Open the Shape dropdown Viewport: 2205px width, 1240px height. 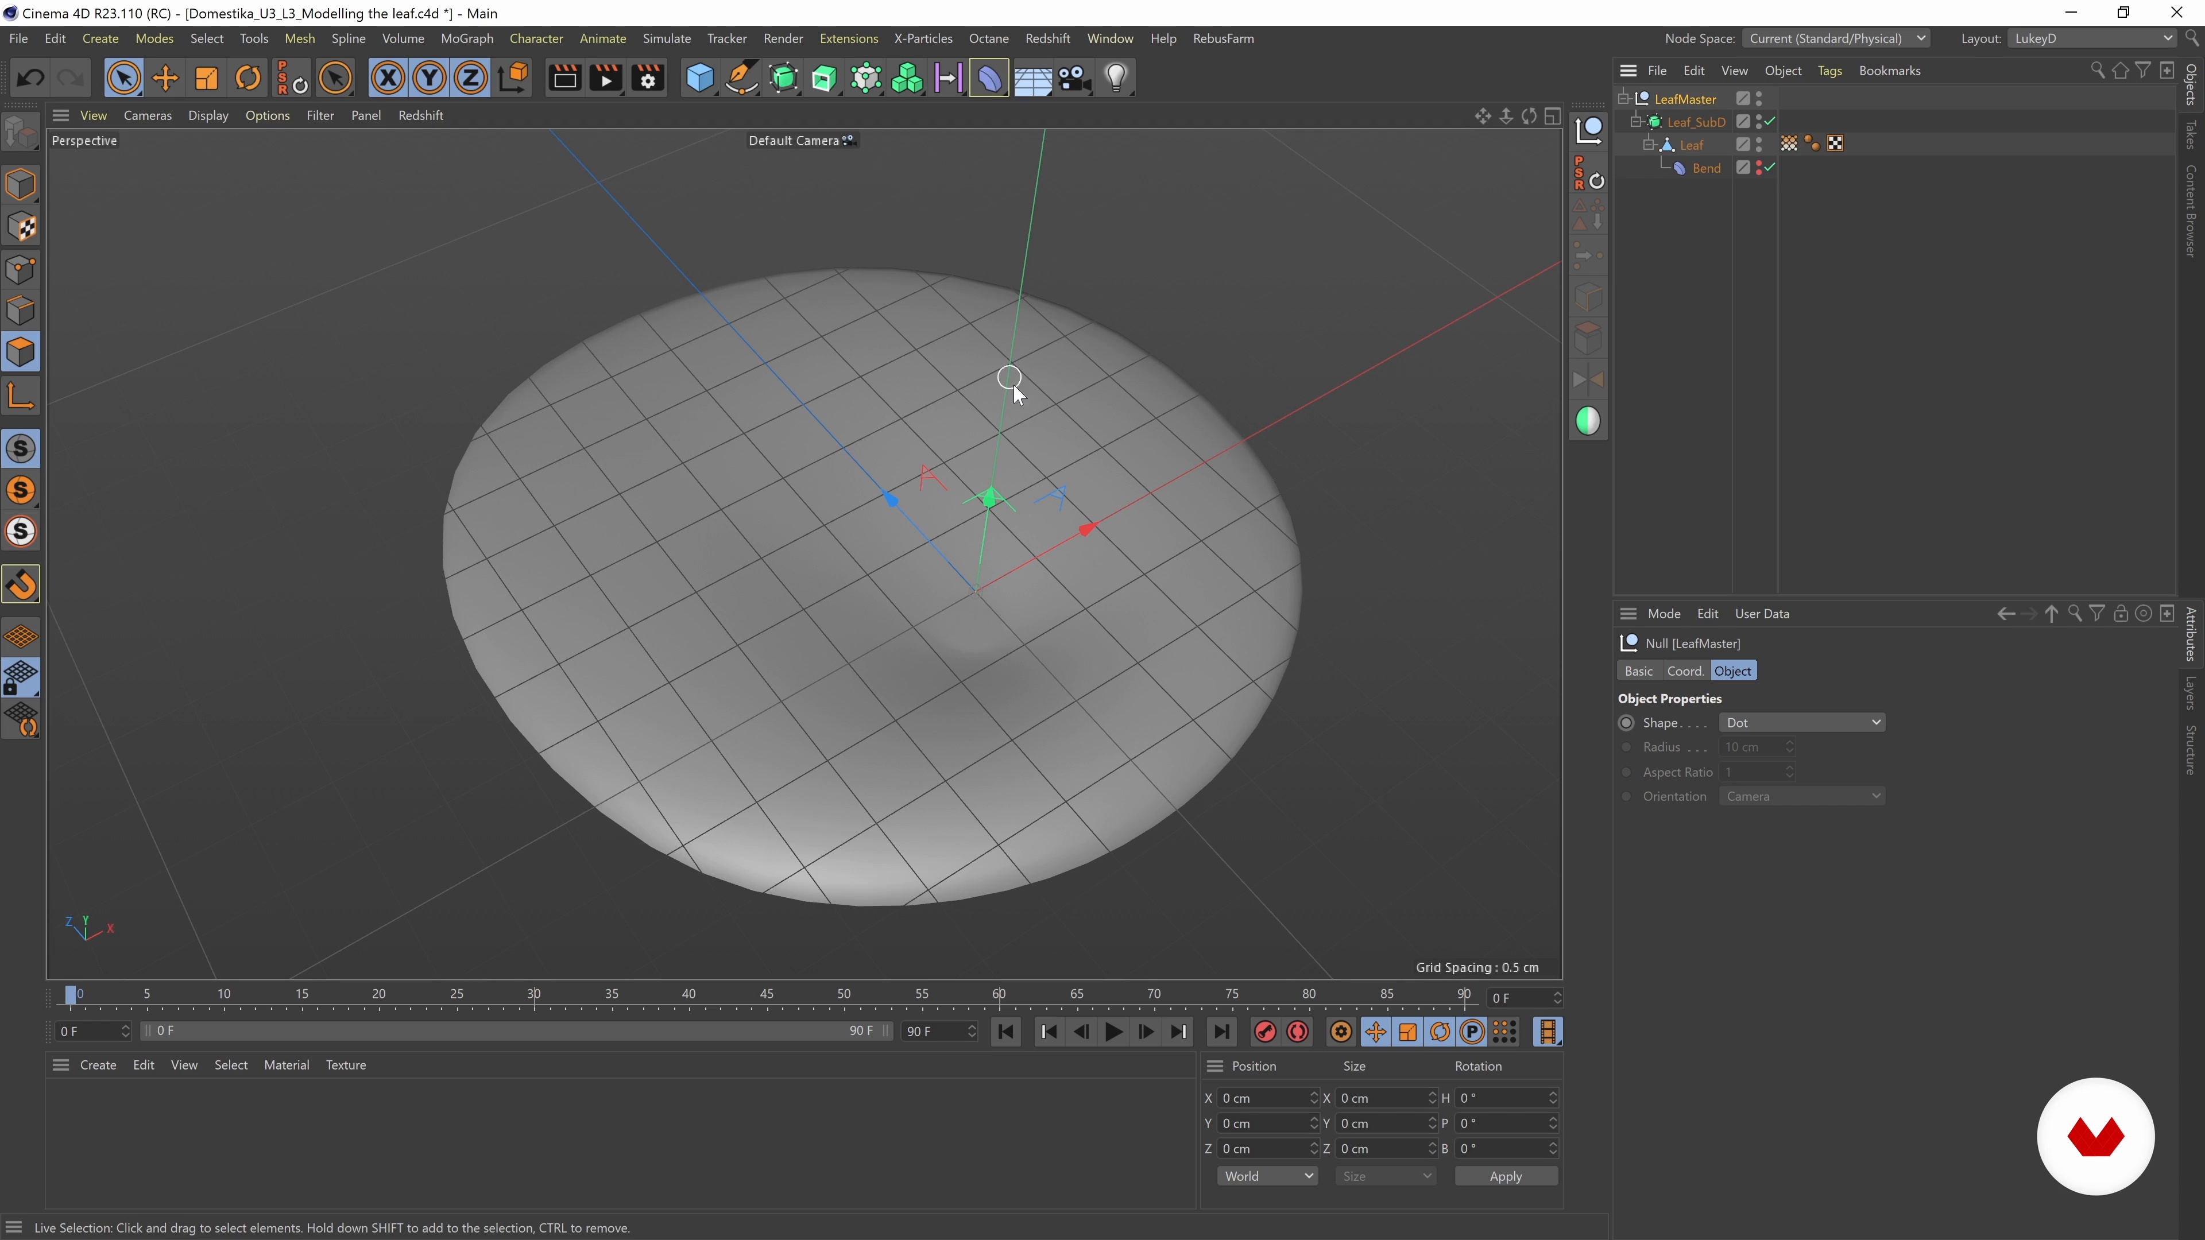tap(1802, 722)
